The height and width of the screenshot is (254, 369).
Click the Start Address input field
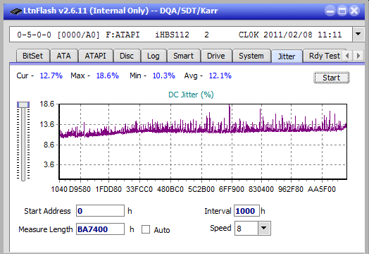(x=100, y=210)
